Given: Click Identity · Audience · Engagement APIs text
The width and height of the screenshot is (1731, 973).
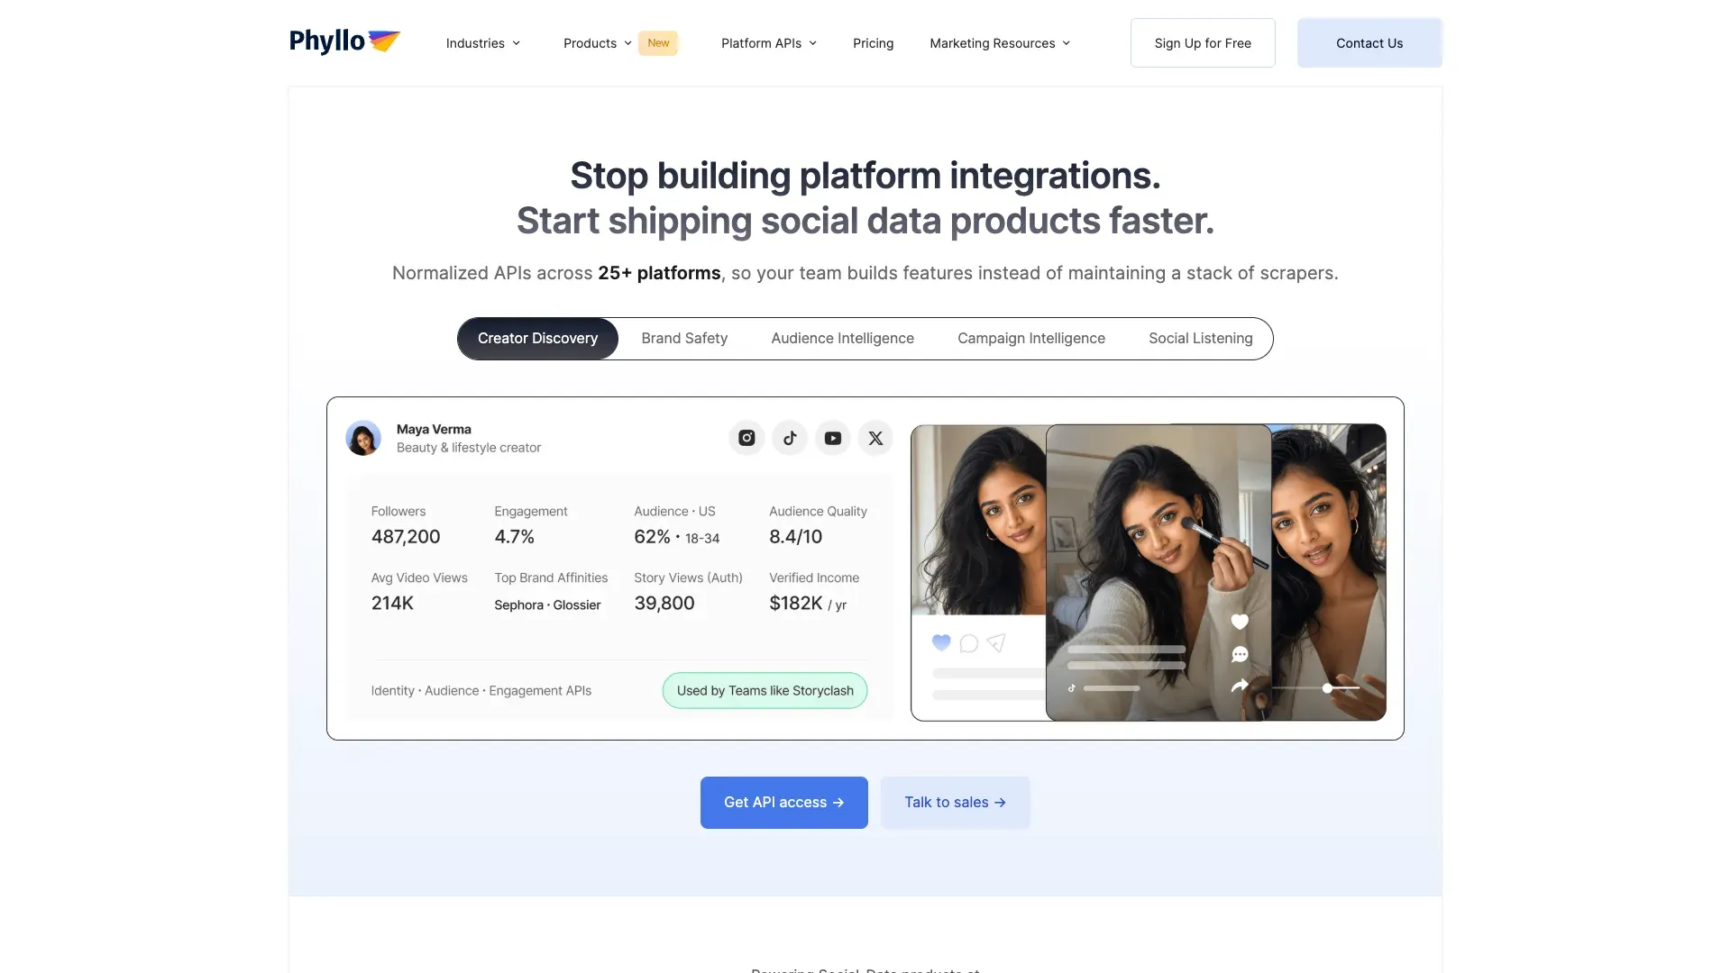Looking at the screenshot, I should [x=481, y=691].
